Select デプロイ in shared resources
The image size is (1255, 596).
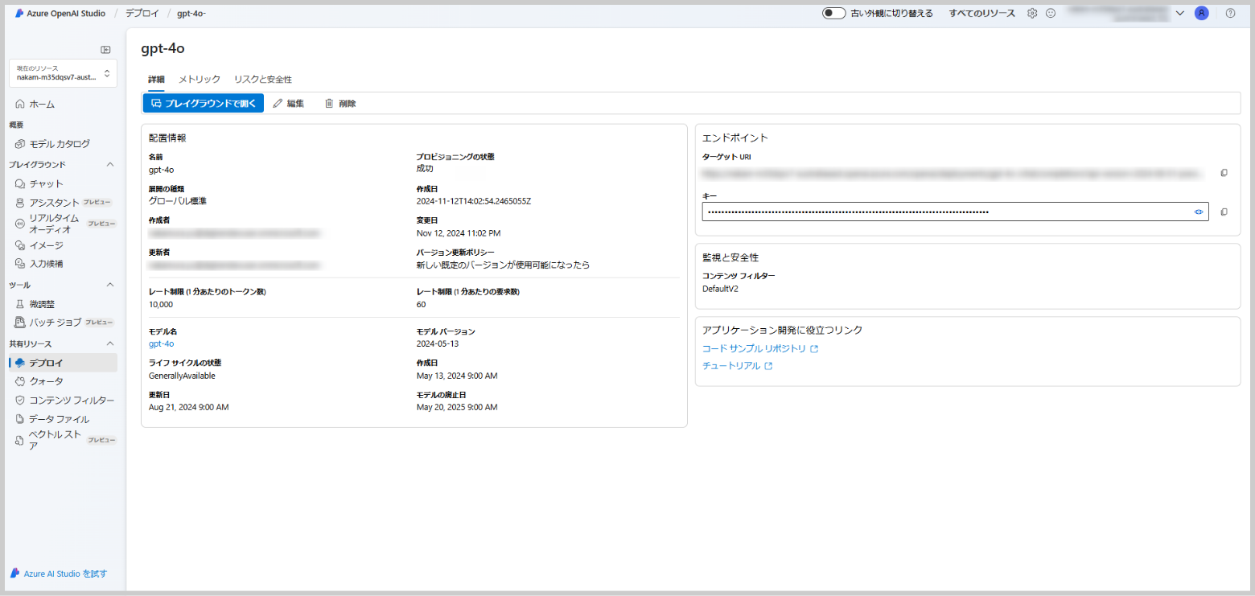pyautogui.click(x=63, y=363)
